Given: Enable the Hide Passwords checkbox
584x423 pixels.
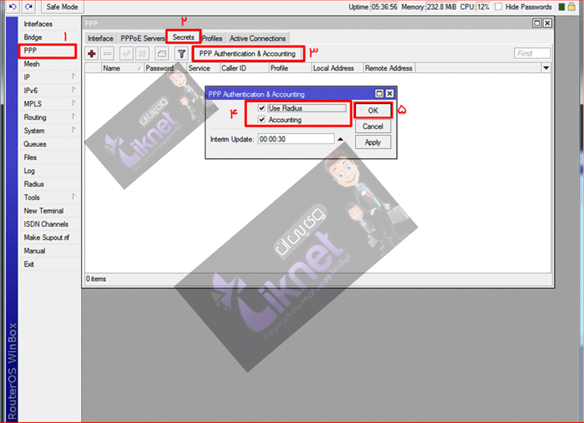Looking at the screenshot, I should click(498, 7).
